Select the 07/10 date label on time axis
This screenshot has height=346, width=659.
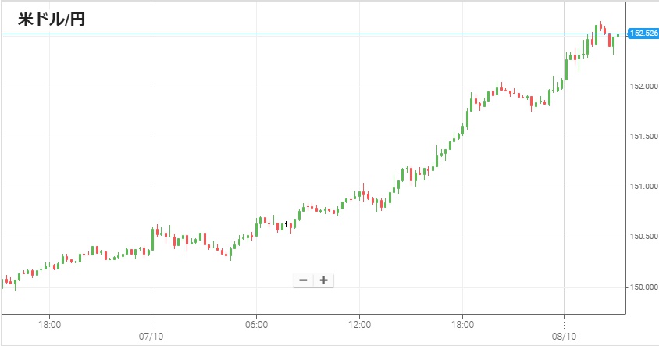point(150,337)
